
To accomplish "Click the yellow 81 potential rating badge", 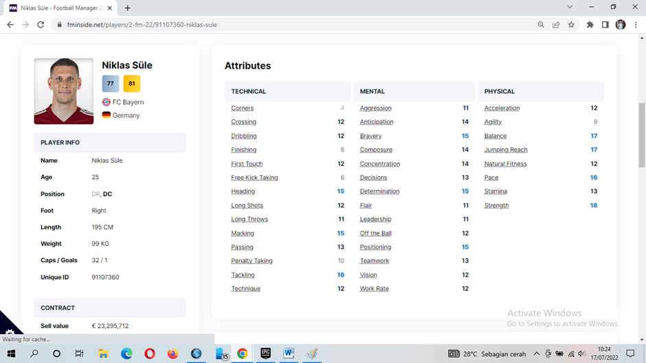I will [132, 84].
